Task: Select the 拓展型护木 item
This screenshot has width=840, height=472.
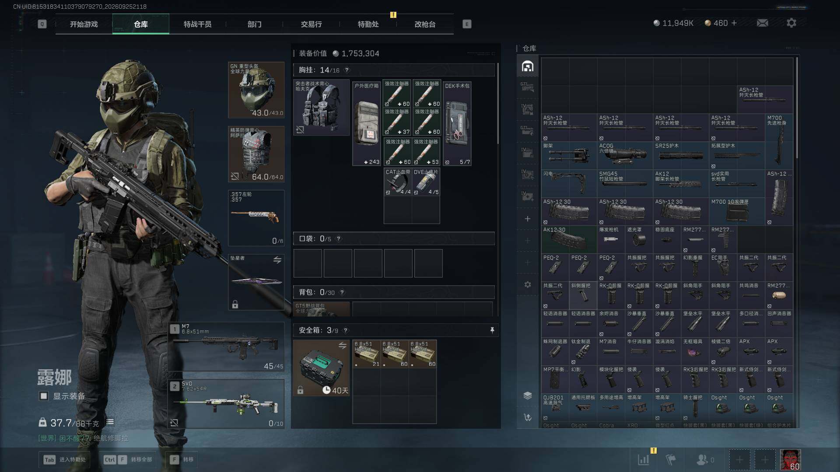Action: 737,156
